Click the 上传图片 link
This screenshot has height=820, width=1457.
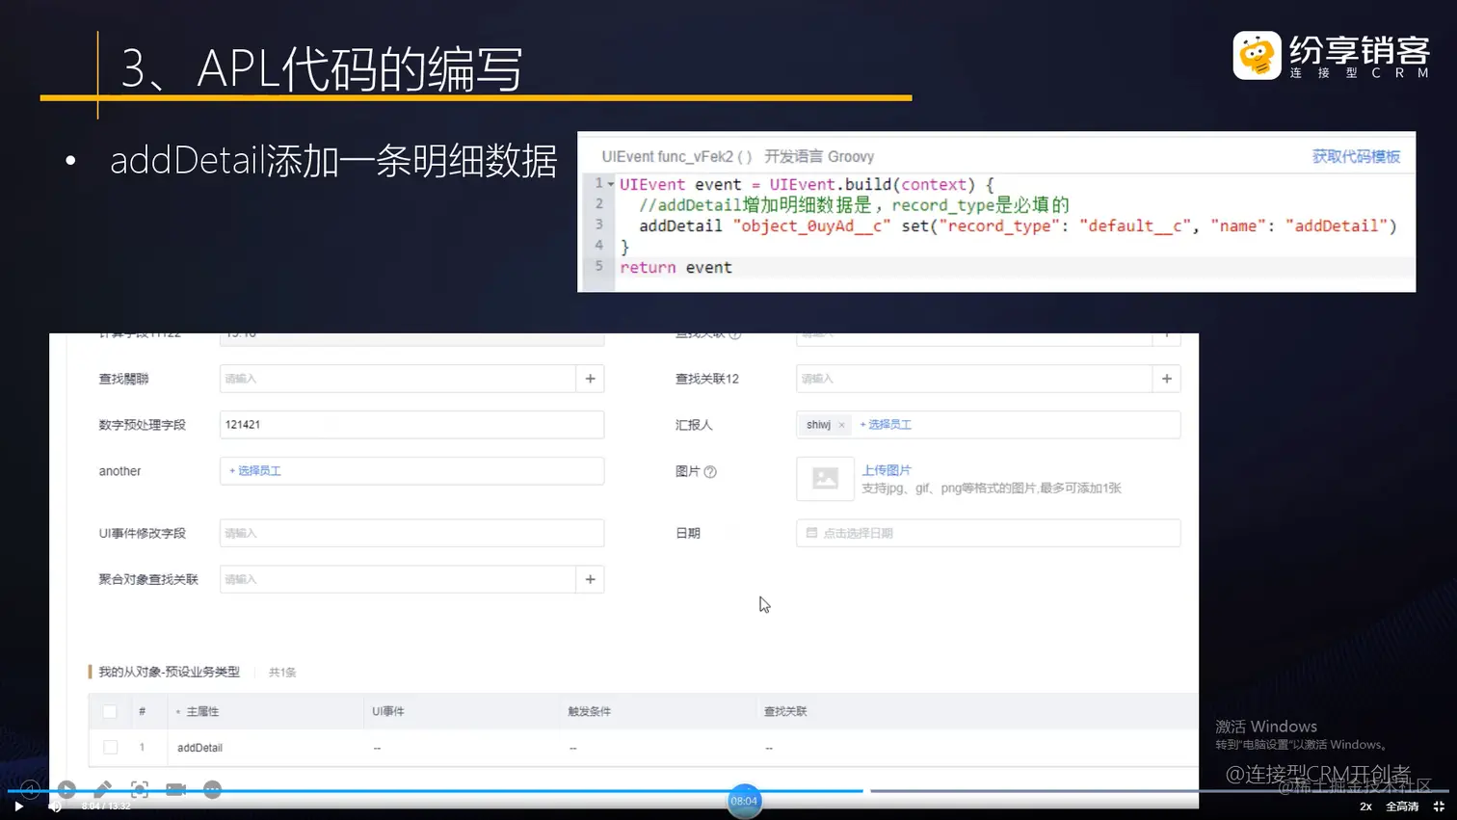(887, 470)
